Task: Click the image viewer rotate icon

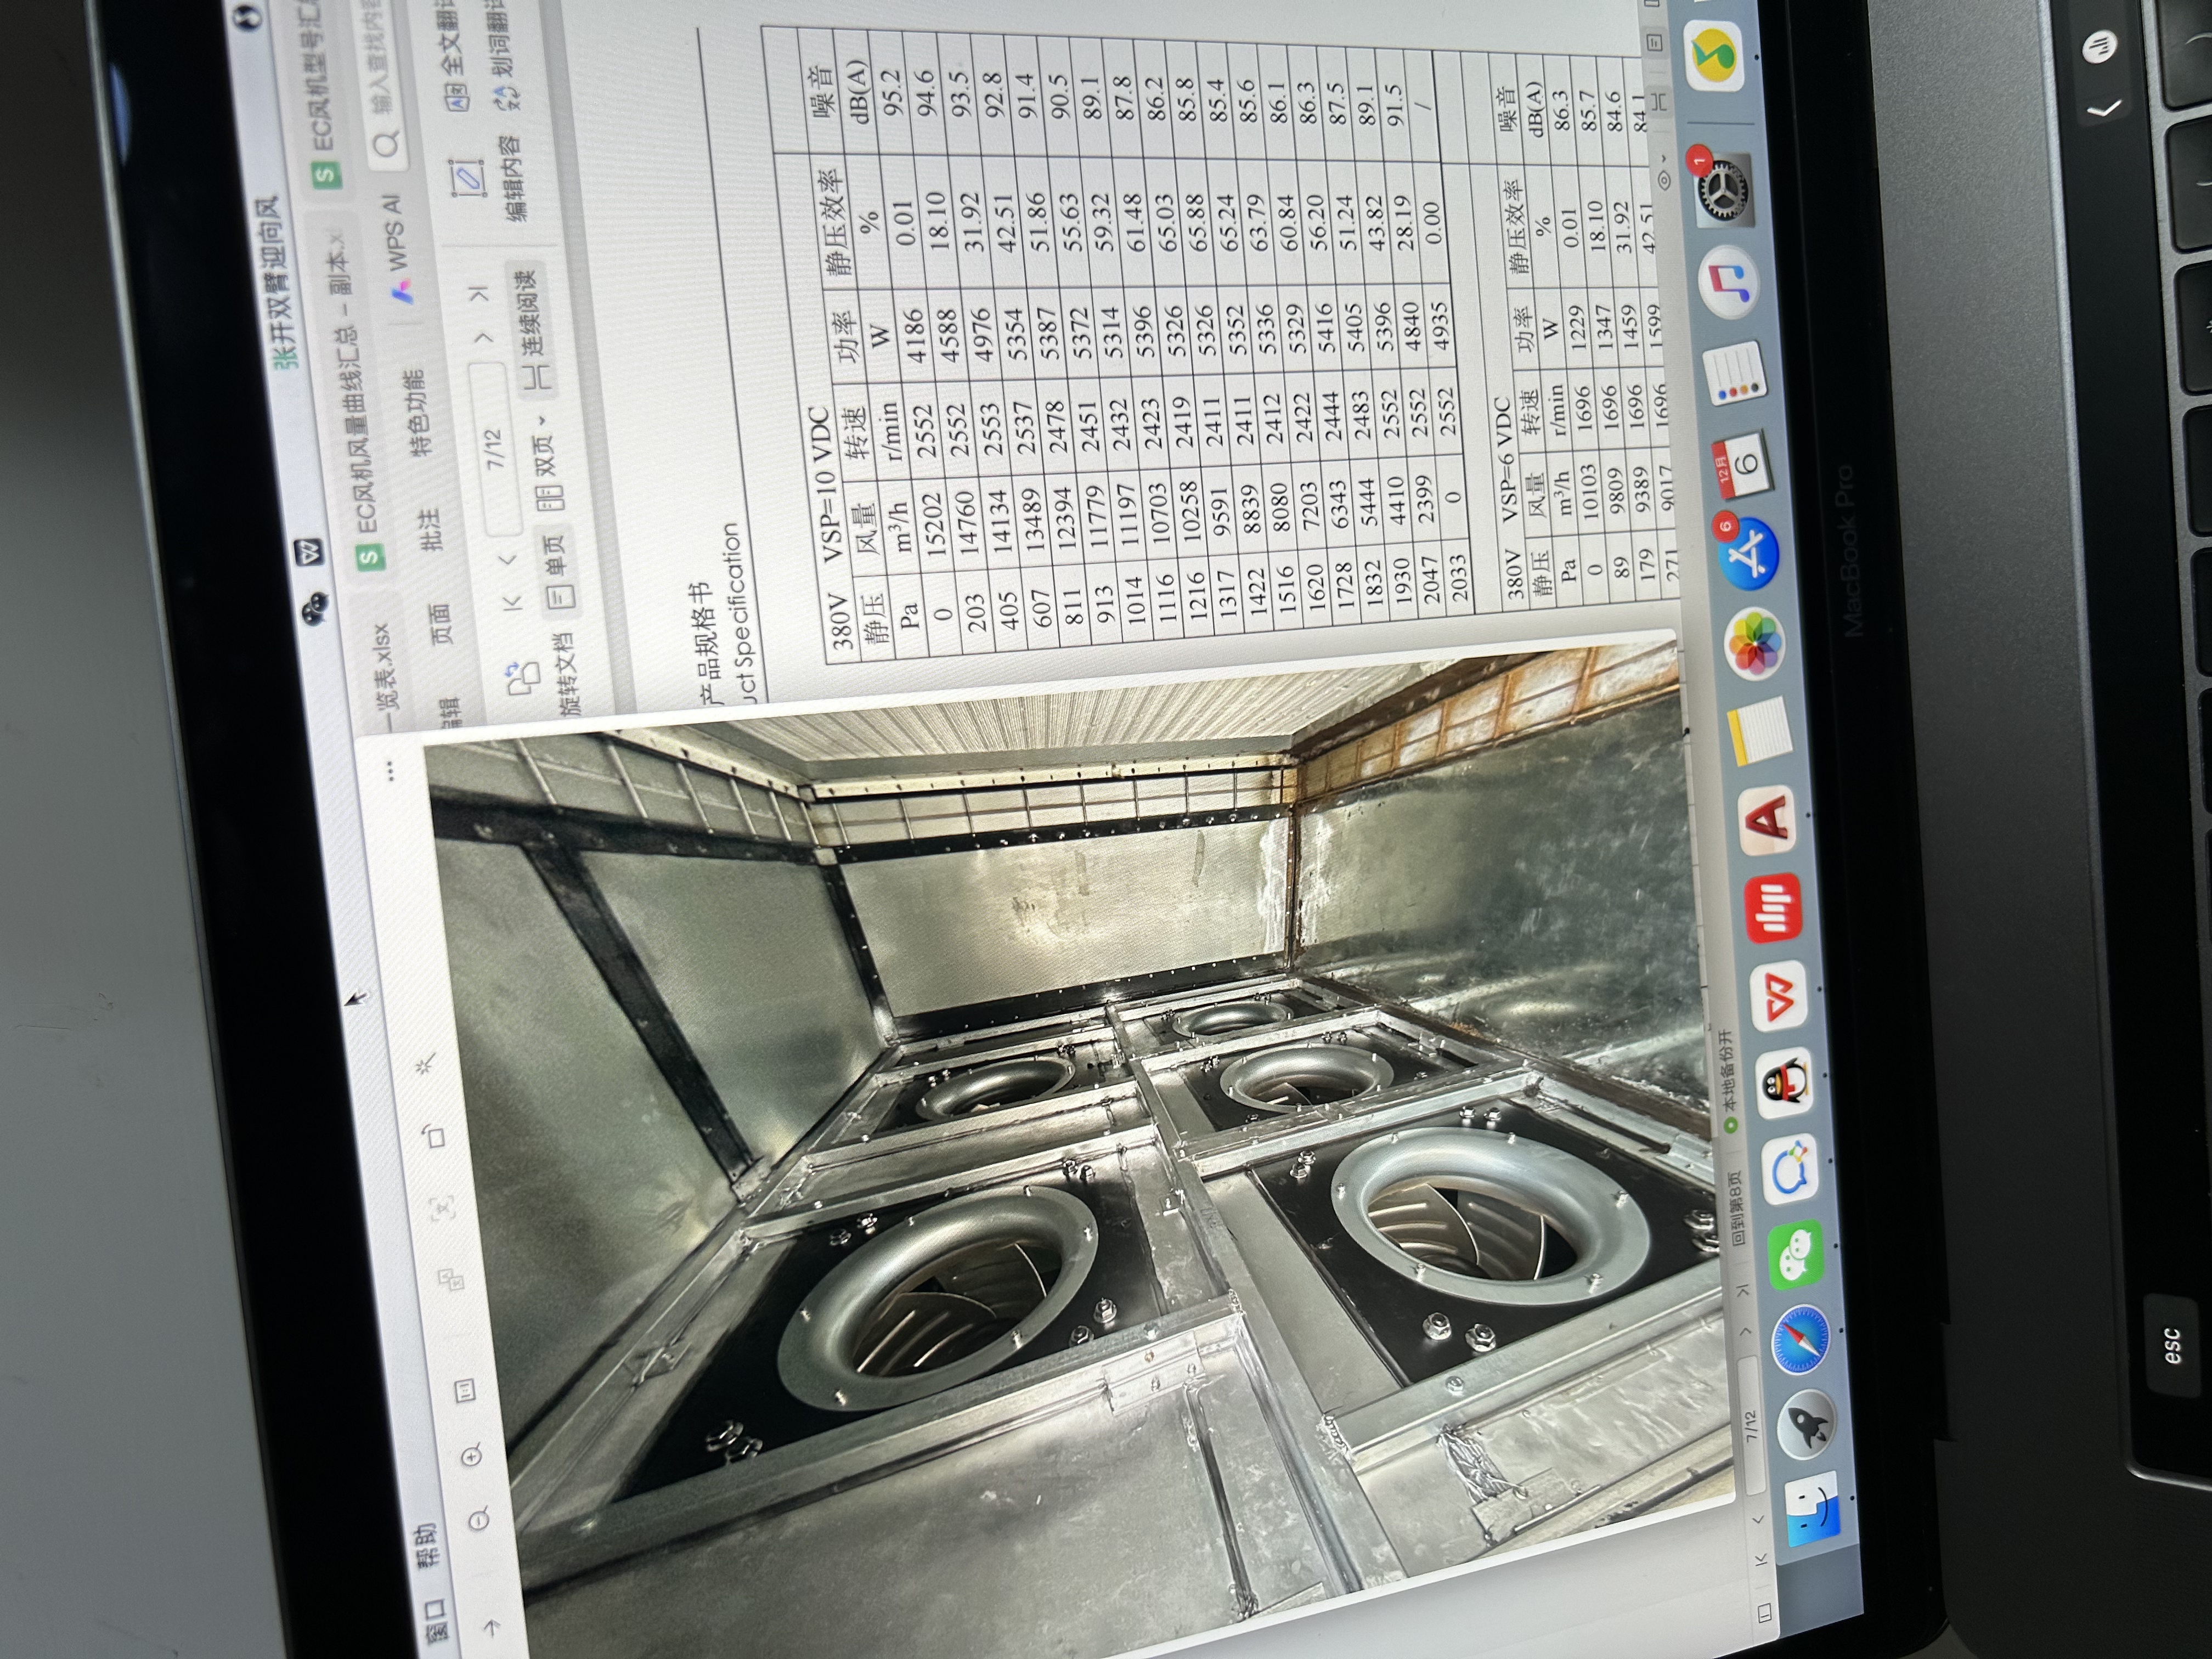Action: coord(435,1135)
